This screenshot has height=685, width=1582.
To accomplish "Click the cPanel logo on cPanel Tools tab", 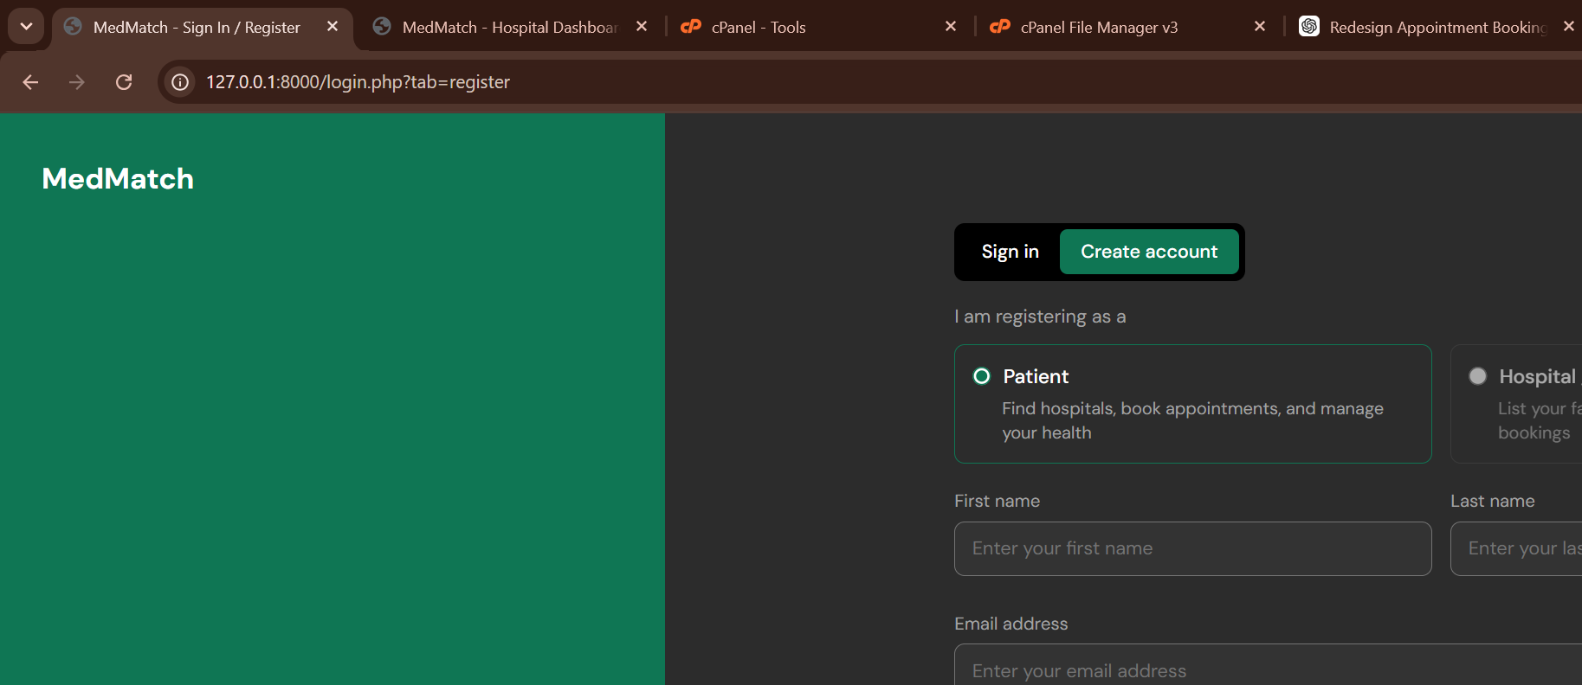I will pyautogui.click(x=691, y=27).
